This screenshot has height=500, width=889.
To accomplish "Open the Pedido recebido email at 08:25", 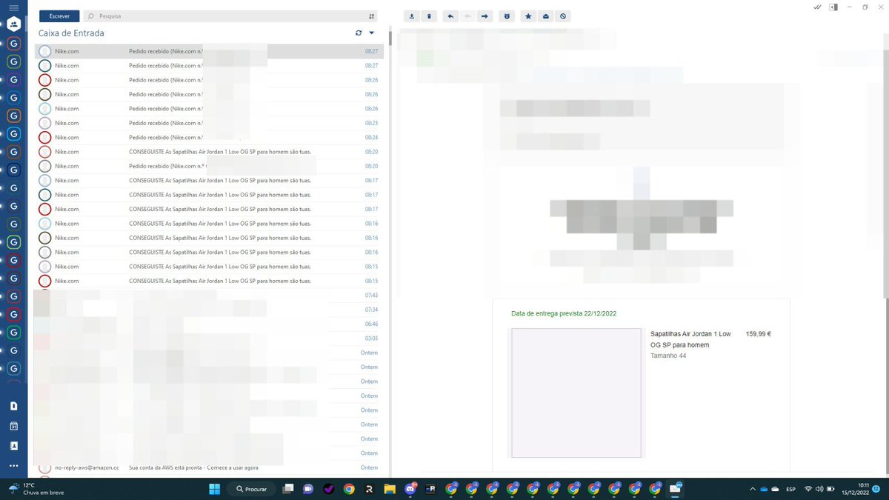I will click(209, 123).
